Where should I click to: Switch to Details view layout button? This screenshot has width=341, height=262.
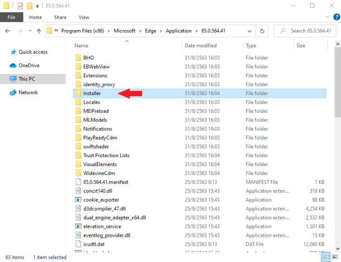pyautogui.click(x=326, y=257)
